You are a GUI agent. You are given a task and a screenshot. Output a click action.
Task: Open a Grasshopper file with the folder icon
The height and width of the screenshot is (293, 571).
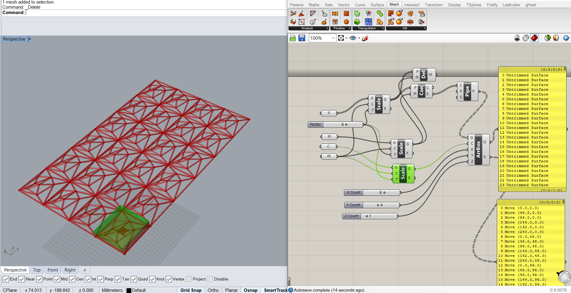(293, 38)
